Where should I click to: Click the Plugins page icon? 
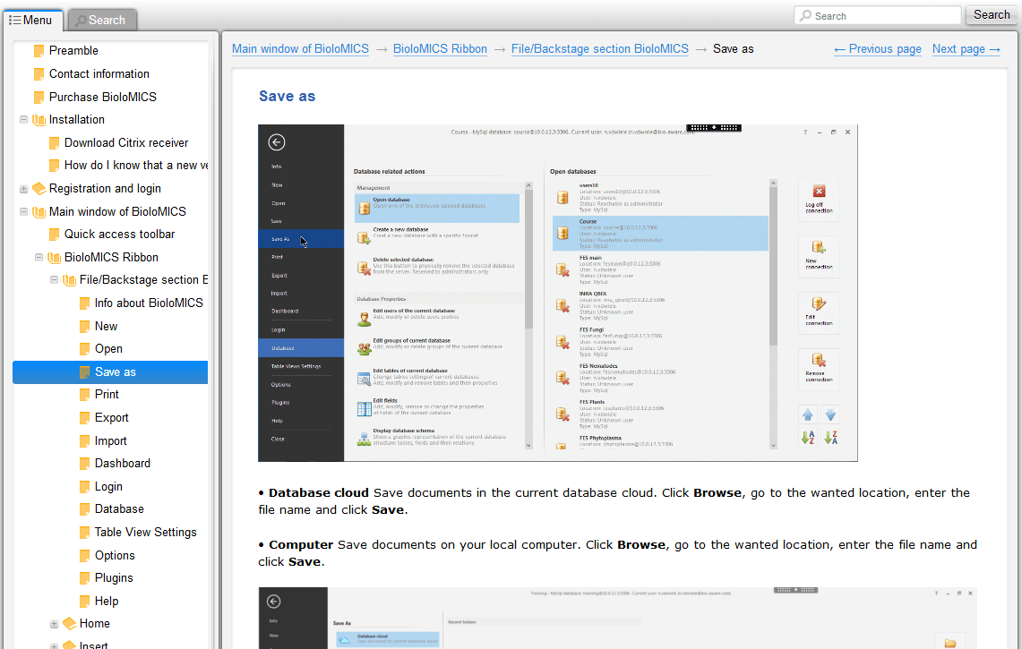pyautogui.click(x=85, y=578)
